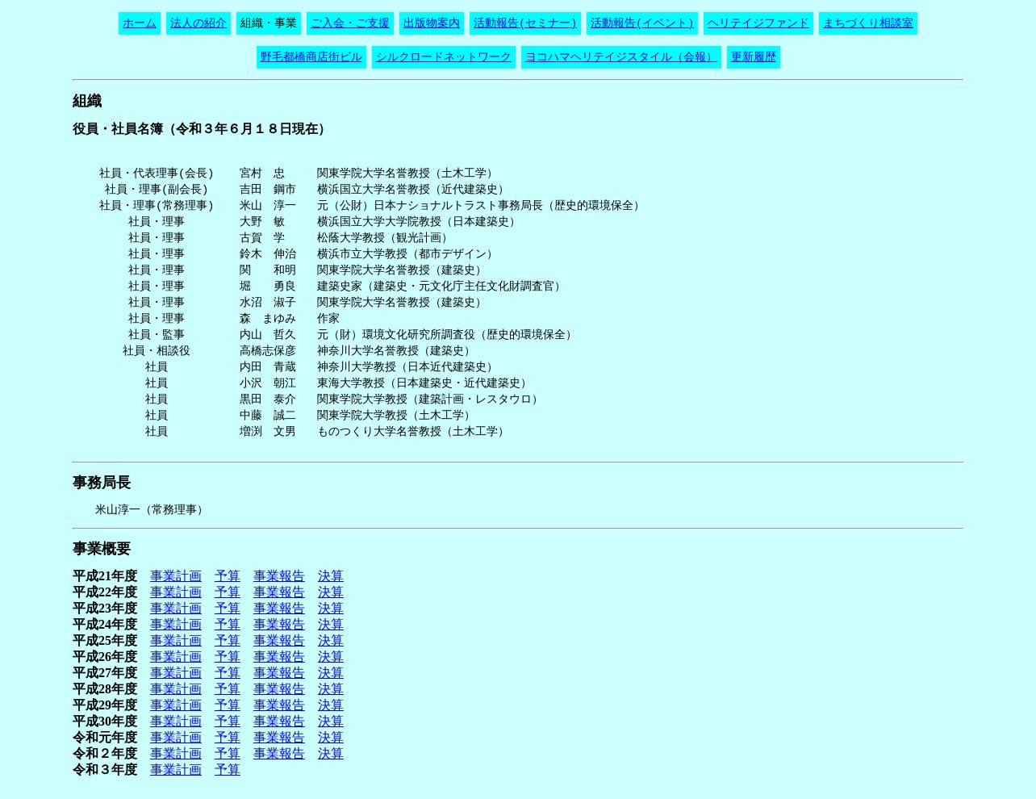Go to the ホーム page

(x=140, y=23)
